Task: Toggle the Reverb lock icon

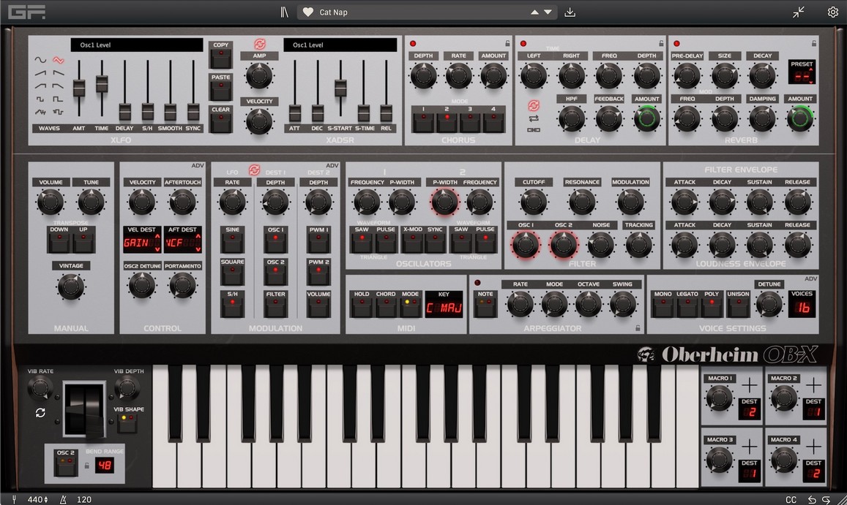Action: (814, 43)
